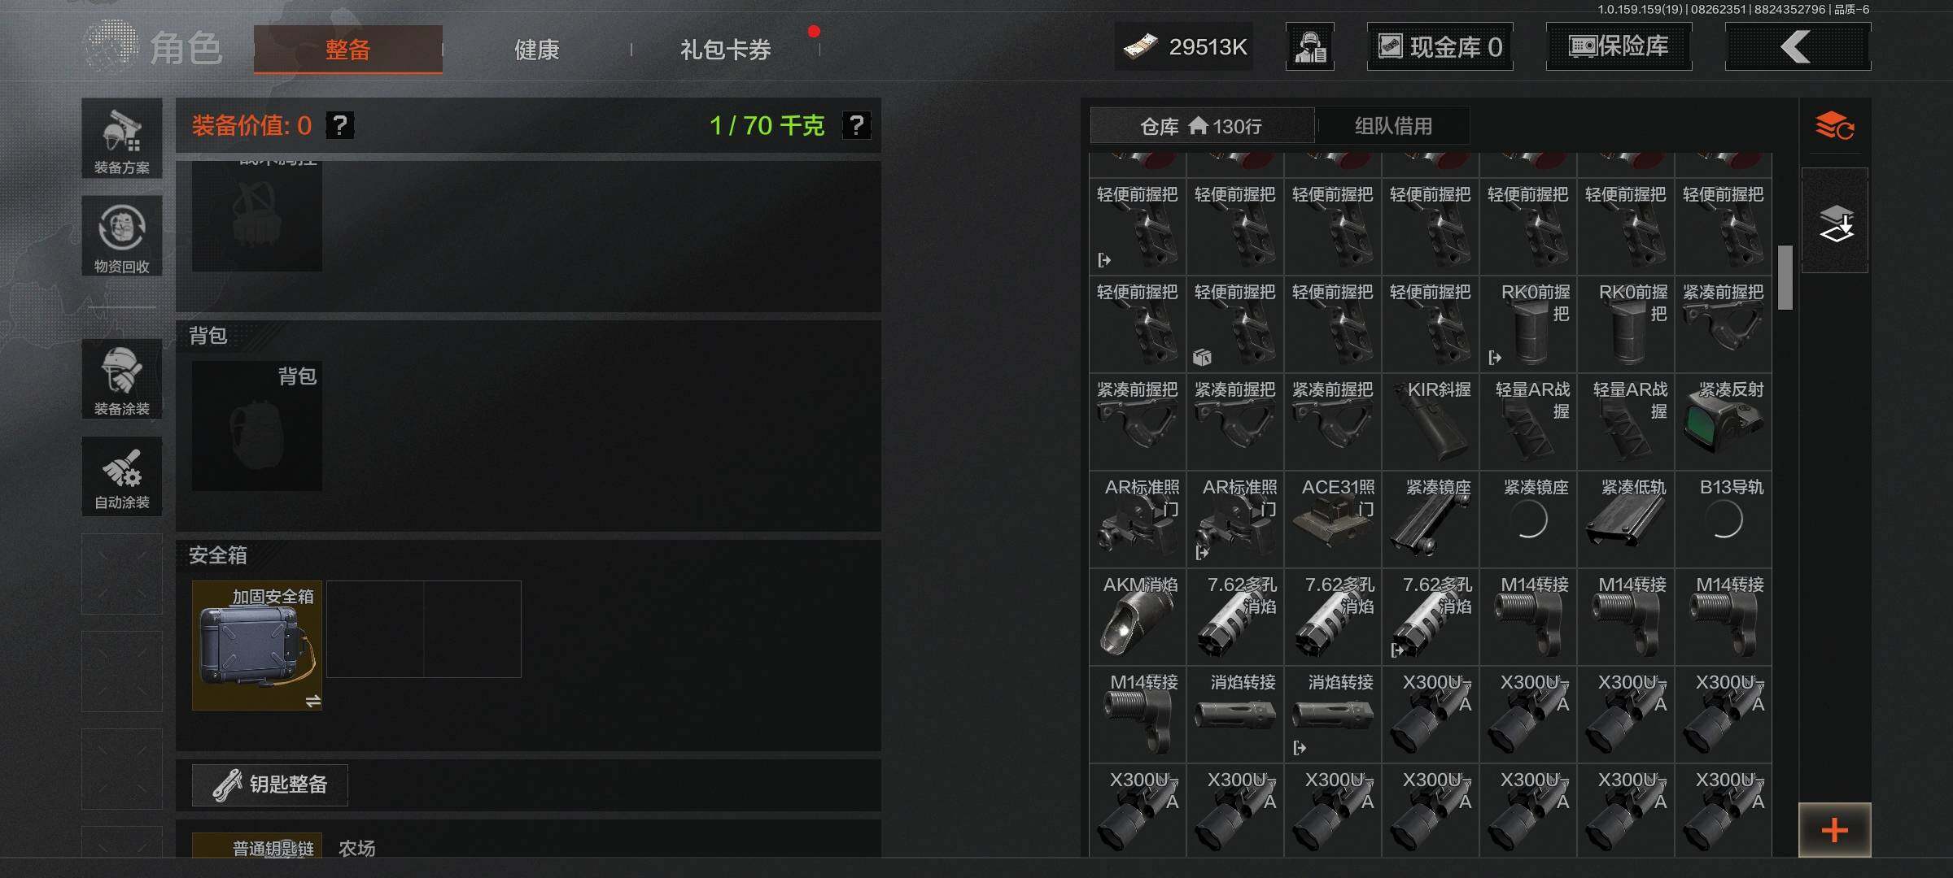Click the white stack download icon
Viewport: 1953px width, 878px height.
tap(1835, 221)
